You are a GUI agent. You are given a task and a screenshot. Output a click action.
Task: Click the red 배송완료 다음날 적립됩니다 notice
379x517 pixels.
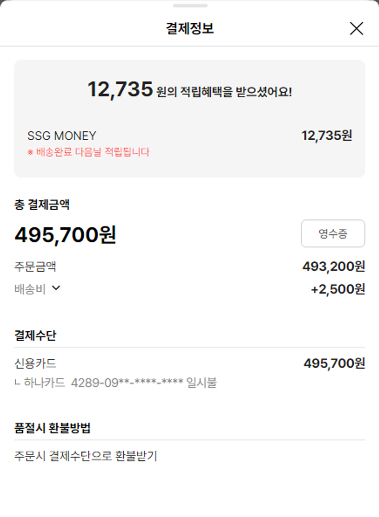[x=88, y=152]
